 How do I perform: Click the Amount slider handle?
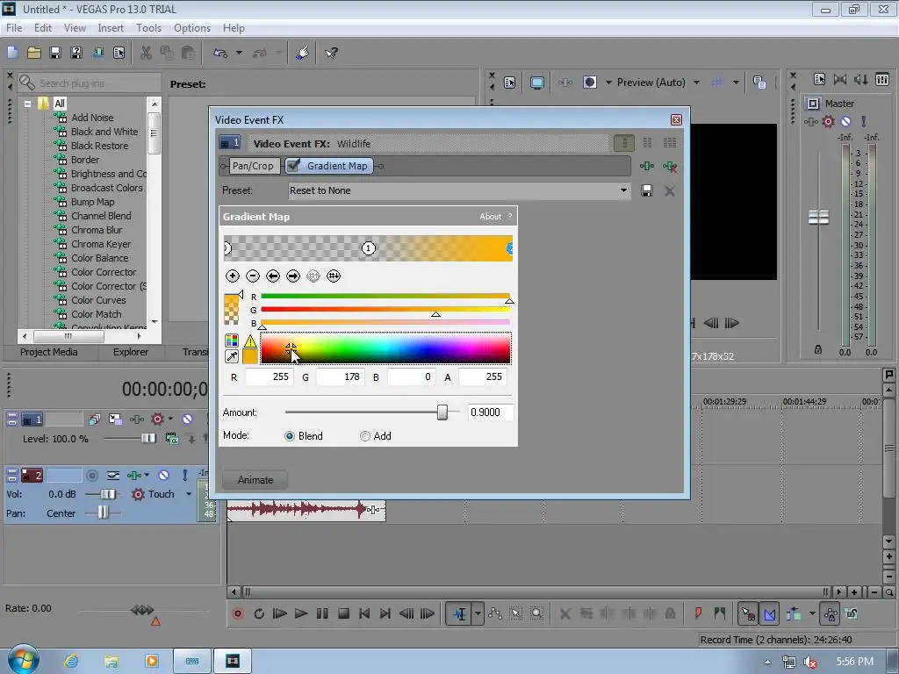coord(442,412)
